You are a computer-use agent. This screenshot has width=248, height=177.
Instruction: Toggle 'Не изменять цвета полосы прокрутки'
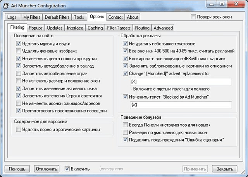click(18, 59)
